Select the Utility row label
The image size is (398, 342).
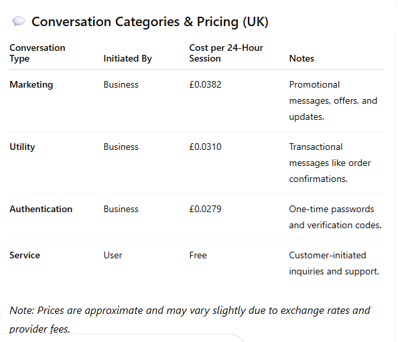pyautogui.click(x=22, y=147)
